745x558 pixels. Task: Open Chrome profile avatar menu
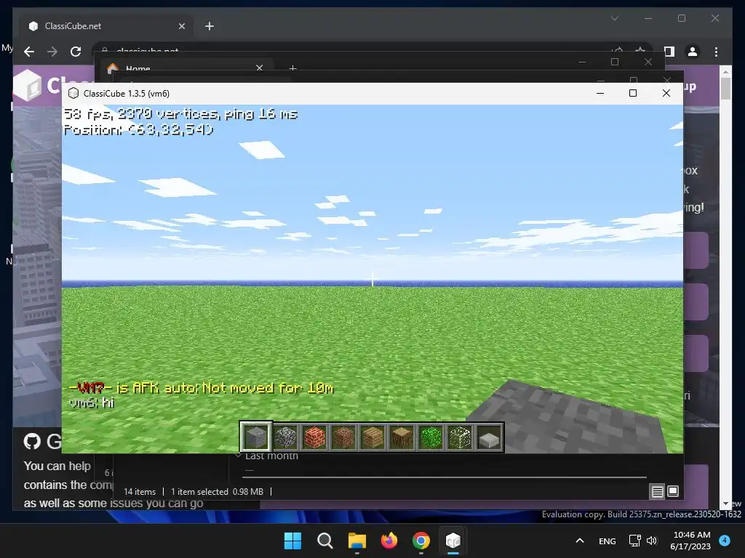point(693,52)
